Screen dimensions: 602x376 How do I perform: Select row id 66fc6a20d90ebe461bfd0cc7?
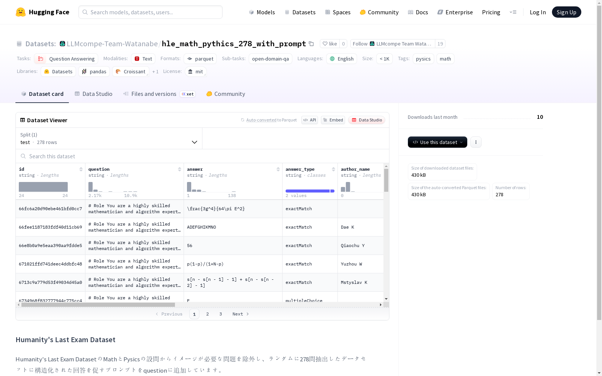pyautogui.click(x=50, y=209)
